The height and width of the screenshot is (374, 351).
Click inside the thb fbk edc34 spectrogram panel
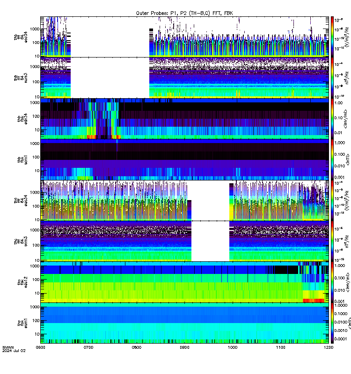[x=184, y=119]
